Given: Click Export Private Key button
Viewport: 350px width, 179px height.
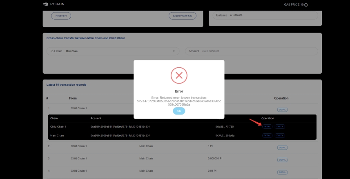Looking at the screenshot, I should [182, 16].
